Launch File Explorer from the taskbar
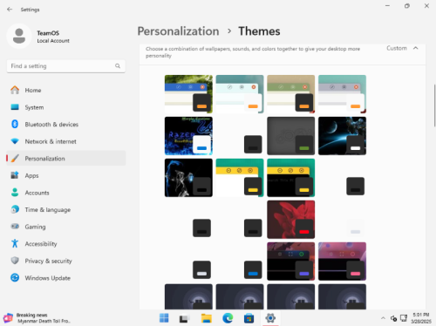The width and height of the screenshot is (436, 326). (207, 318)
